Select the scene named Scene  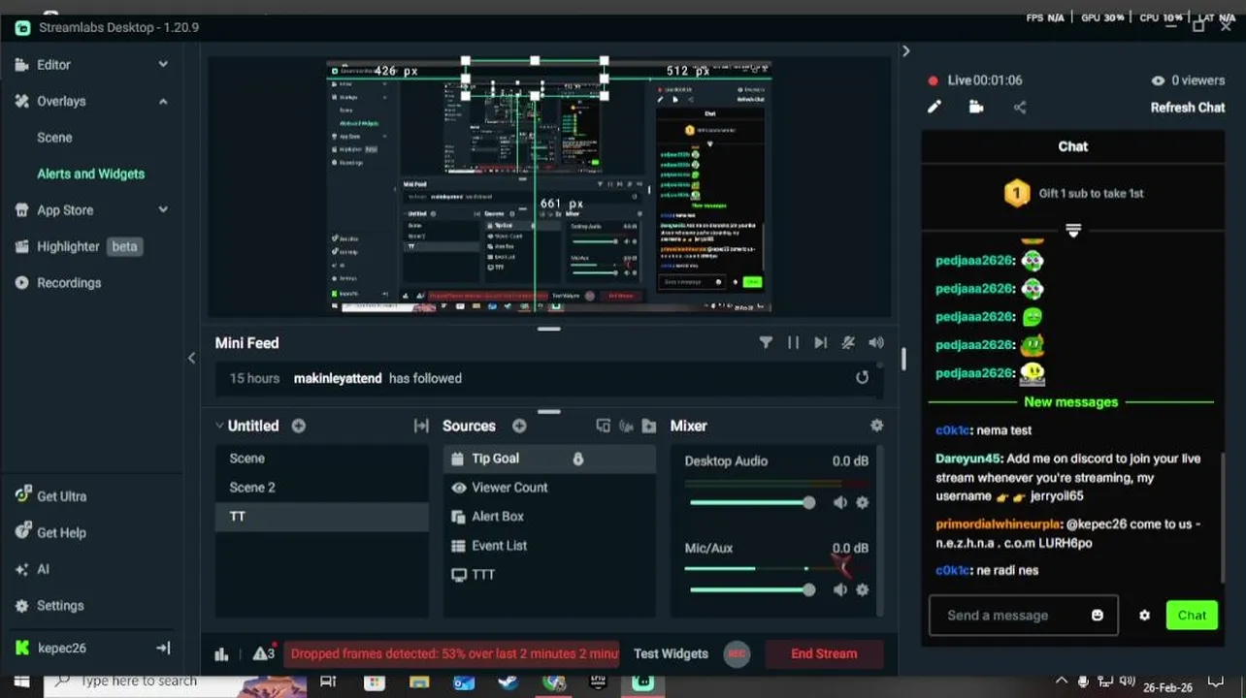[321, 459]
